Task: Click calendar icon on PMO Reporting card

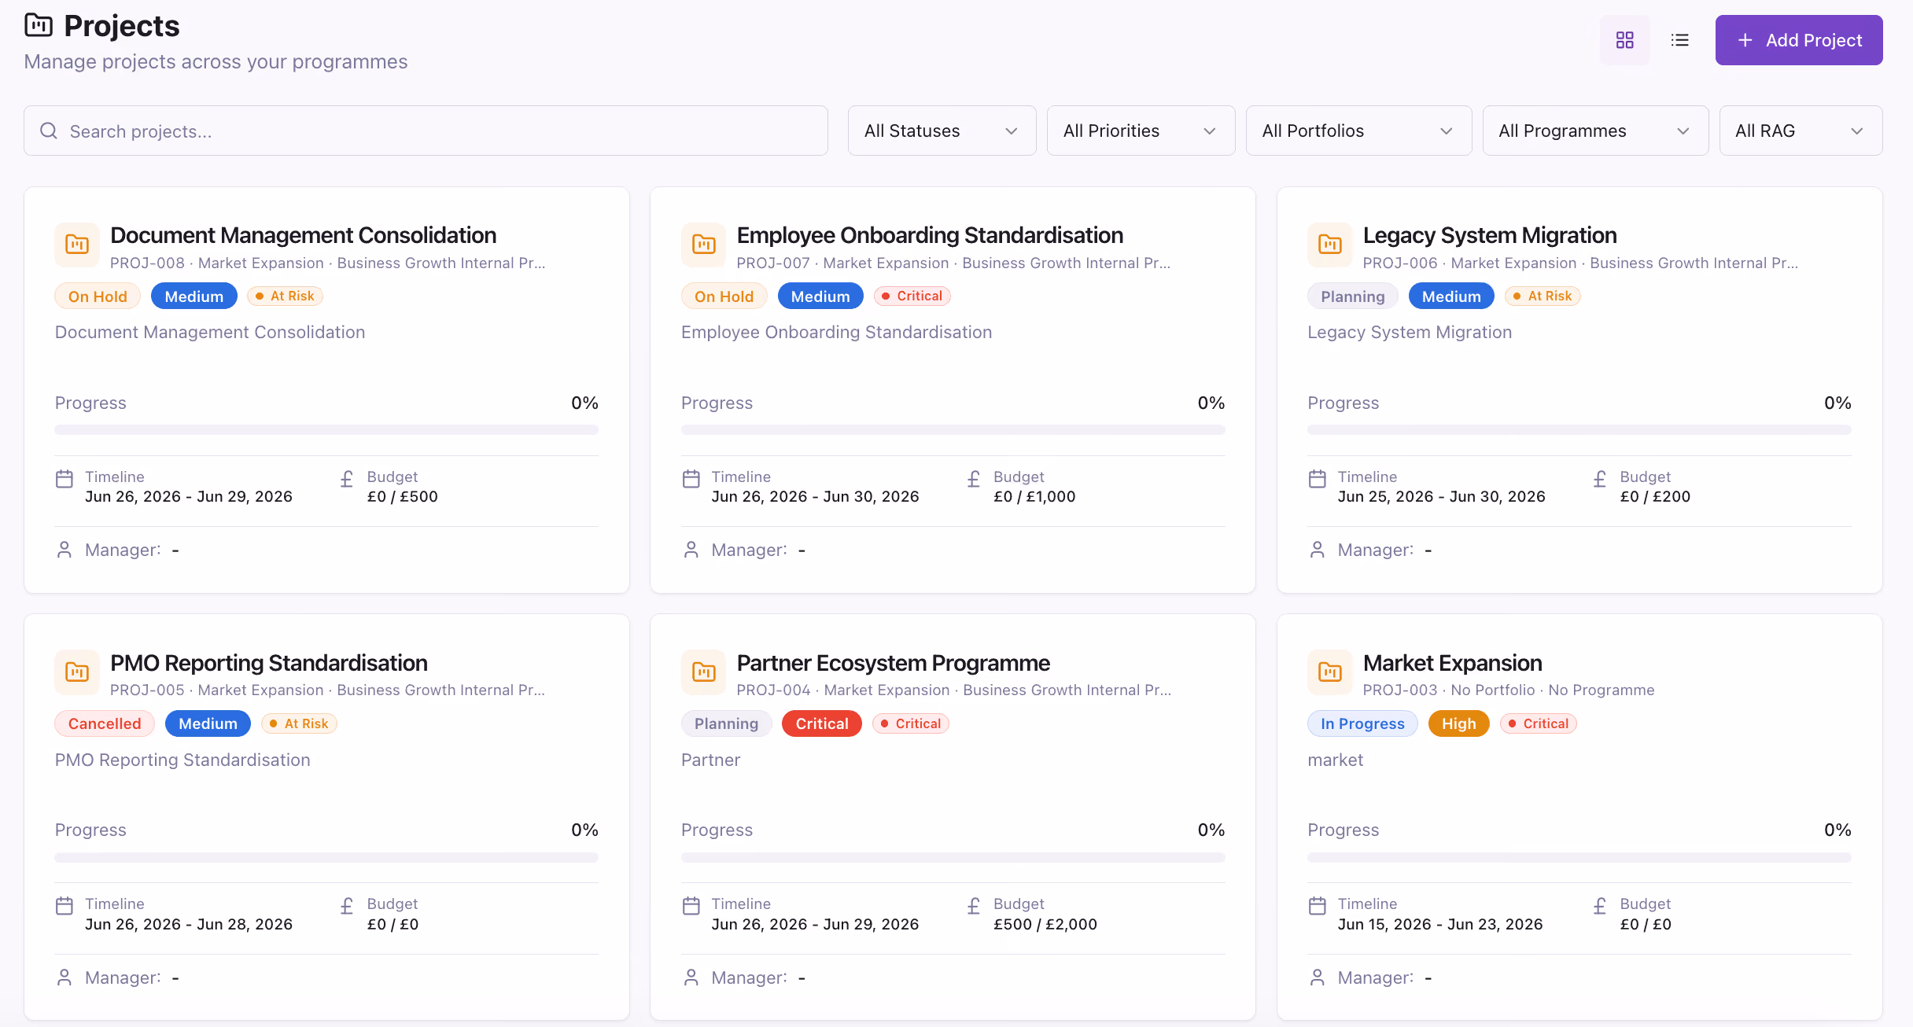Action: 65,906
